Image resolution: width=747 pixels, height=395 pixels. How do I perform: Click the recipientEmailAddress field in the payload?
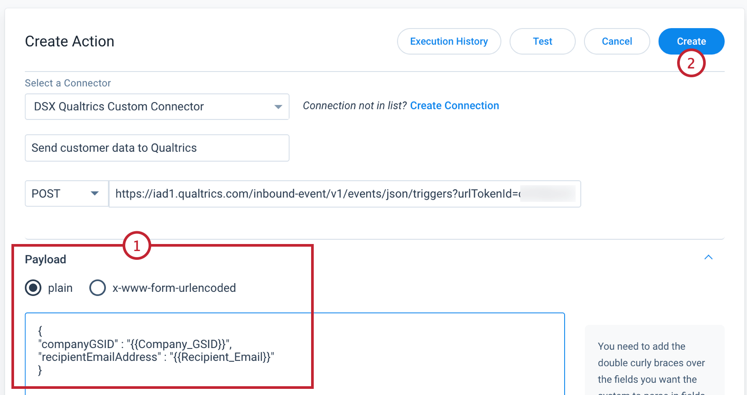tap(156, 357)
